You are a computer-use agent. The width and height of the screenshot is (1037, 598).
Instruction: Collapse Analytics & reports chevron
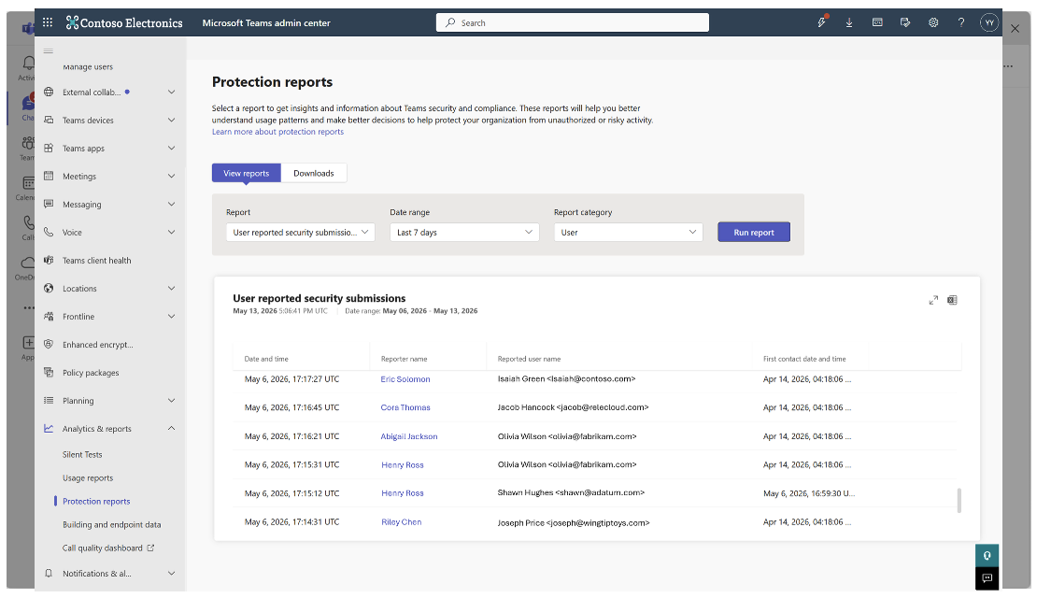tap(171, 429)
